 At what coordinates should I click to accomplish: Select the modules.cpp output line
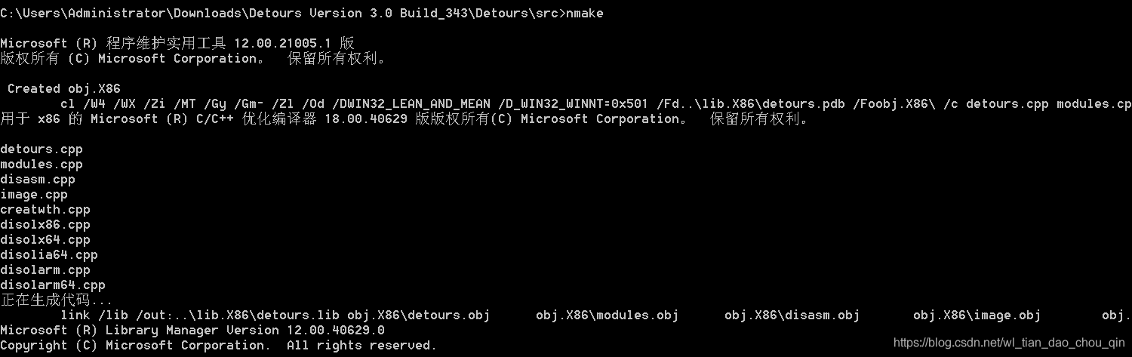(x=42, y=165)
